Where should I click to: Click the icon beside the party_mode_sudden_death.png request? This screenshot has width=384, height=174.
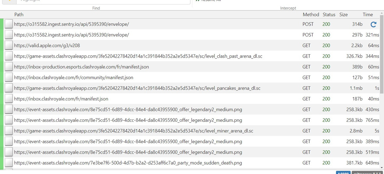coord(9,163)
